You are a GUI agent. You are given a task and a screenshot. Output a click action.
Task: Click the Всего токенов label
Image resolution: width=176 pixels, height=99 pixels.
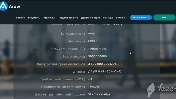pos(74,56)
